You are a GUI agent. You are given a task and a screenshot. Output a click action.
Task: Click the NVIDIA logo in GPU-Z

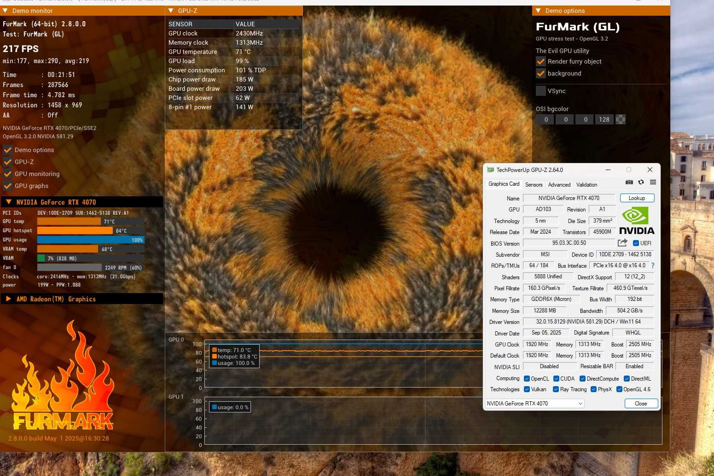pos(637,221)
